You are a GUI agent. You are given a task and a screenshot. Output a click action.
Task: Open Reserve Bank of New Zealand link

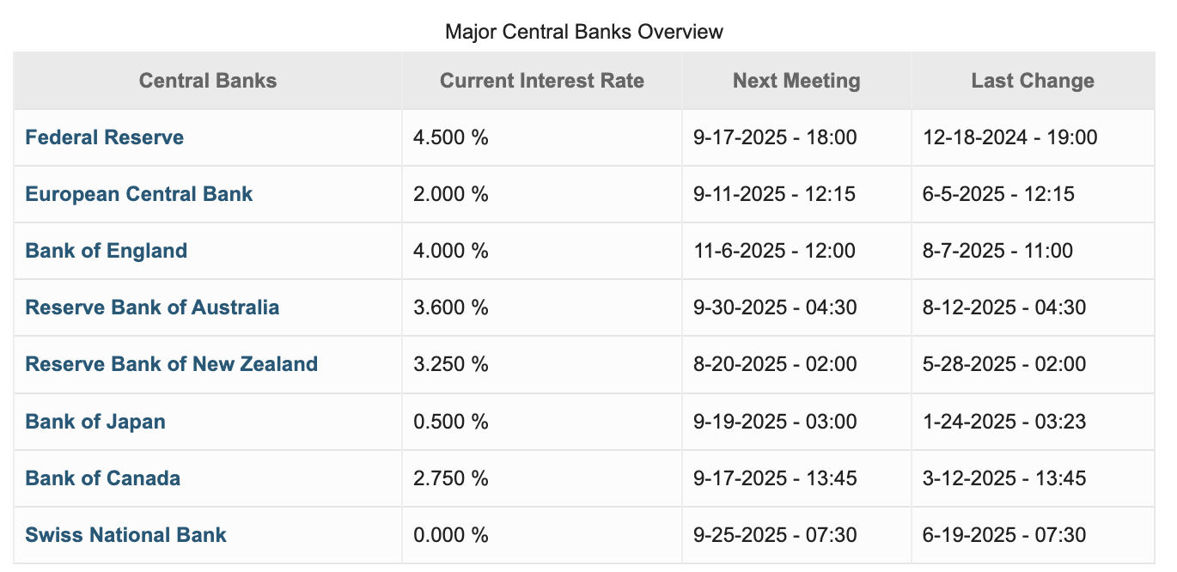tap(172, 364)
